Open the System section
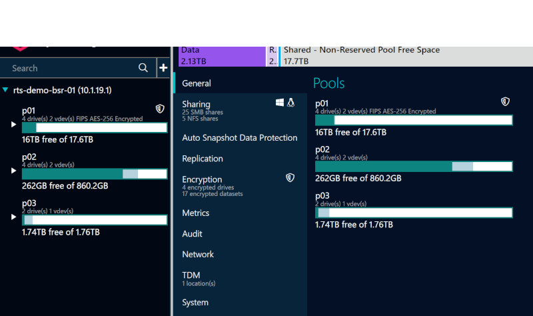Viewport: 533px width, 316px height. coord(241,303)
